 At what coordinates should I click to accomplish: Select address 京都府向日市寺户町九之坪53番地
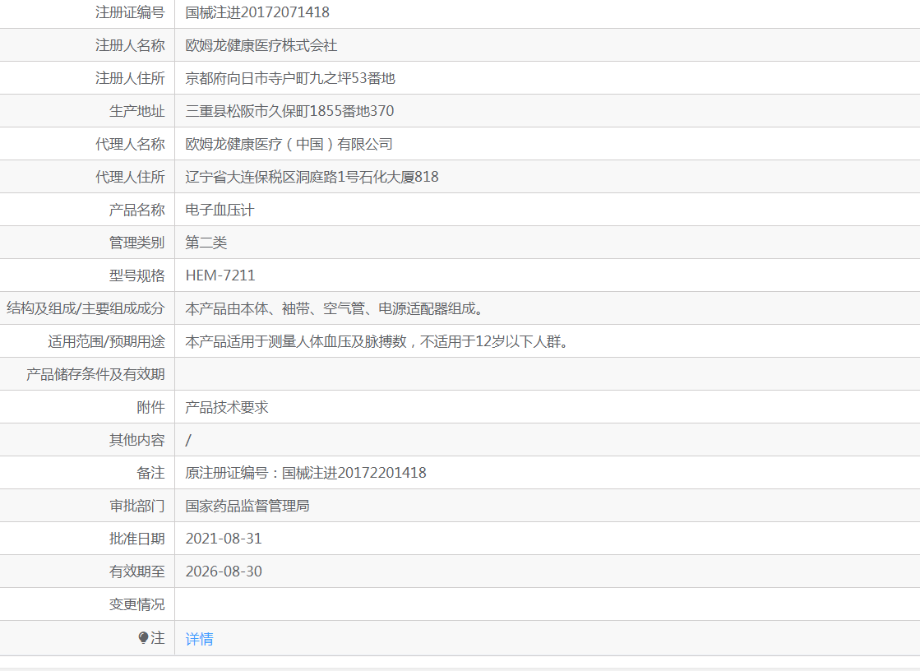tap(290, 78)
